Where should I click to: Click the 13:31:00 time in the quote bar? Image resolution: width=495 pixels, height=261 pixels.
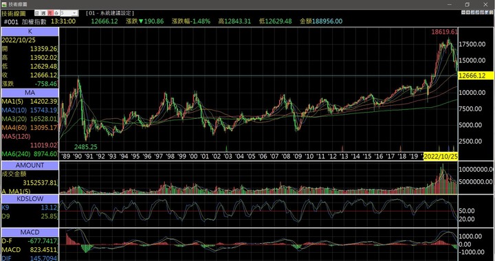(x=63, y=21)
